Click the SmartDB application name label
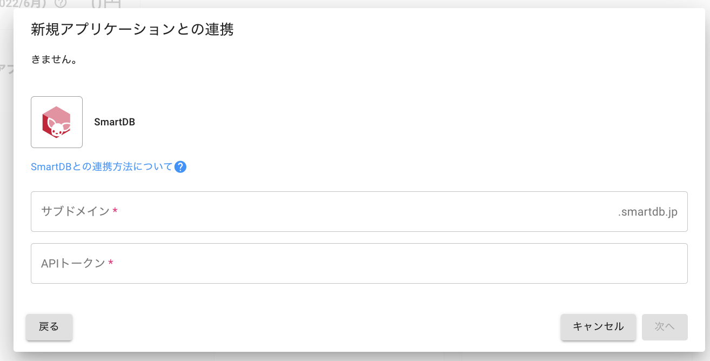The height and width of the screenshot is (361, 710). (115, 122)
